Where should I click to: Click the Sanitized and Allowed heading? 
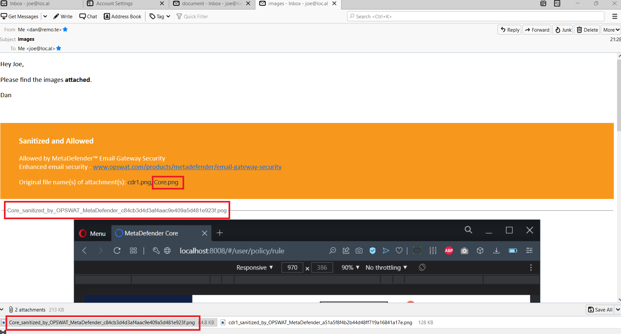[x=56, y=141]
